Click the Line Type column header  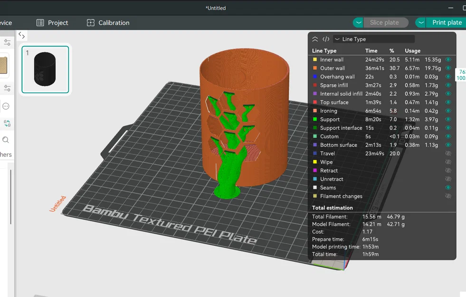[324, 51]
